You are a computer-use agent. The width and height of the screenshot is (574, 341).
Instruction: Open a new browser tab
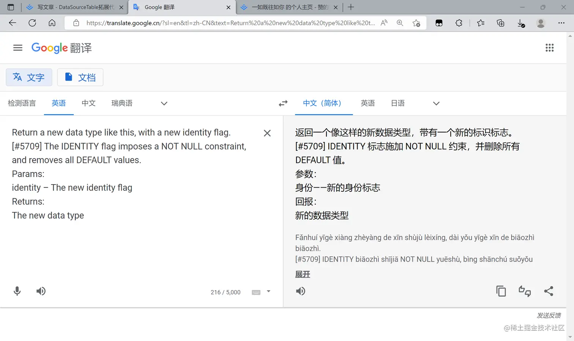coord(351,7)
